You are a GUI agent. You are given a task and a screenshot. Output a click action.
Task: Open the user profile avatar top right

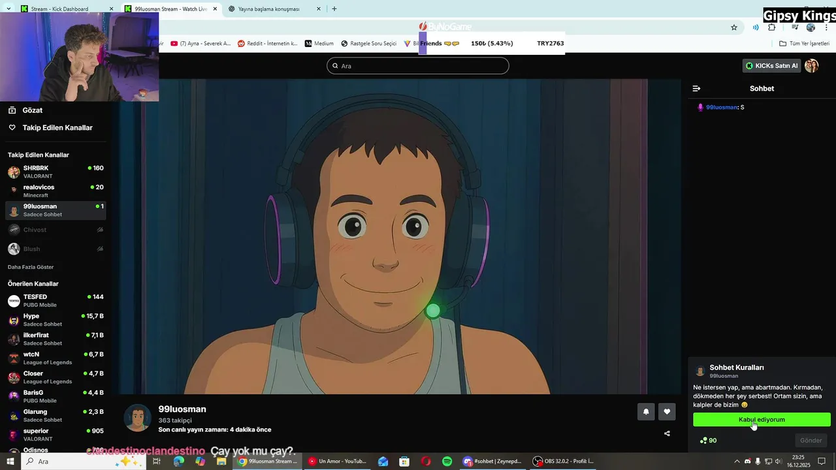pos(812,65)
